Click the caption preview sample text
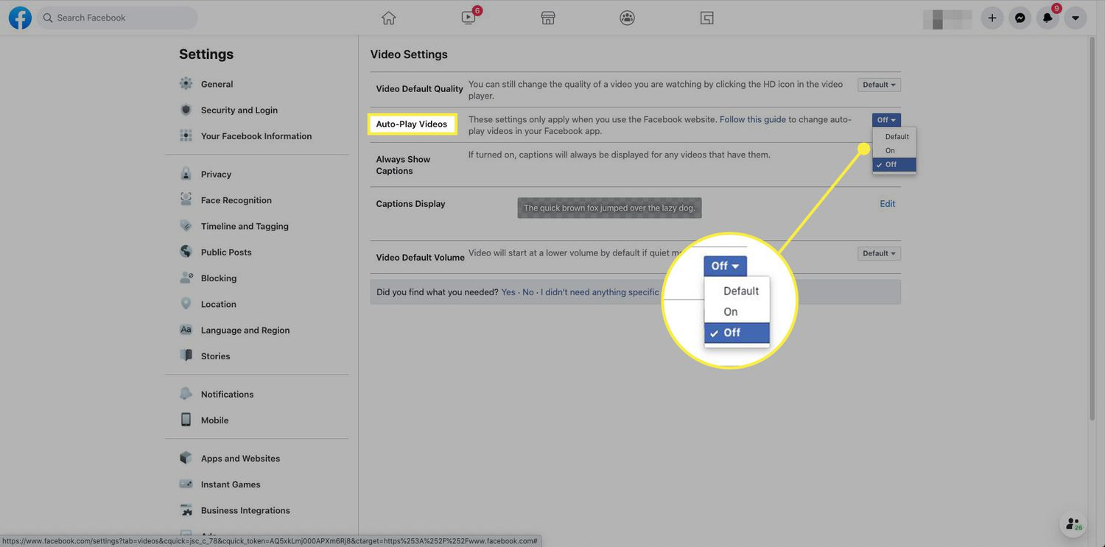Viewport: 1105px width, 547px height. [x=609, y=208]
